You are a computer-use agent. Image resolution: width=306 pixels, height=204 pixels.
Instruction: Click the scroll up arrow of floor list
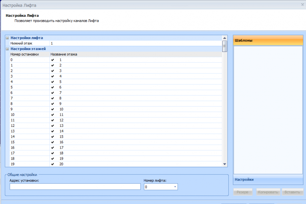click(x=225, y=38)
